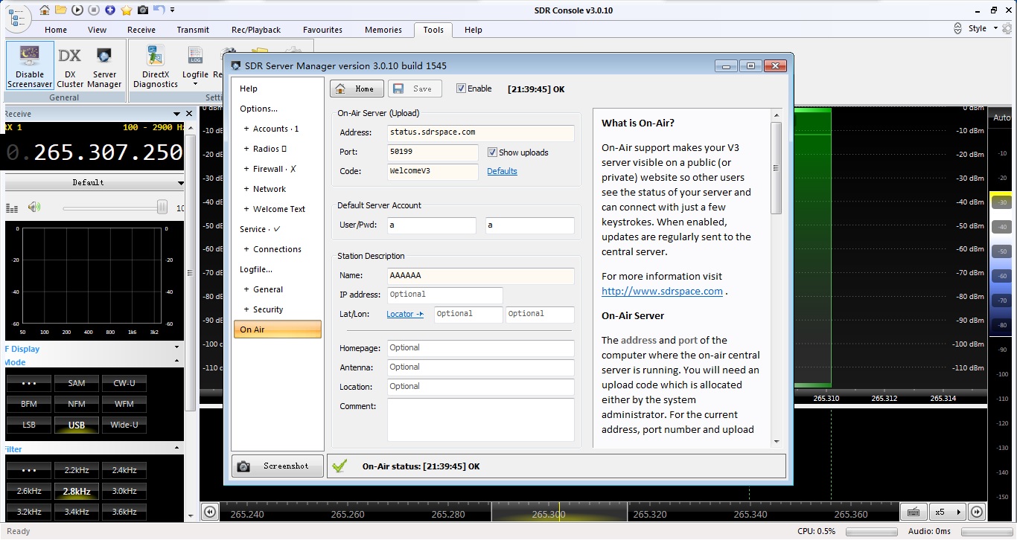Click the green checkmark On-Air status icon

coord(339,466)
